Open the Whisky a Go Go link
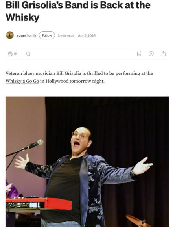The width and height of the screenshot is (177, 229). (22, 81)
